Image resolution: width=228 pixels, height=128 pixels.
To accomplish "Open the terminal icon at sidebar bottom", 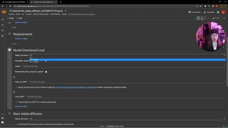I will [x=2, y=122].
